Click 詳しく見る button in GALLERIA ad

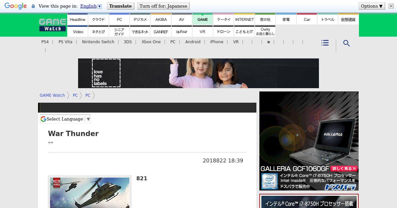click(x=344, y=169)
